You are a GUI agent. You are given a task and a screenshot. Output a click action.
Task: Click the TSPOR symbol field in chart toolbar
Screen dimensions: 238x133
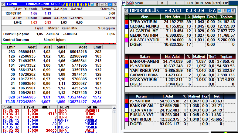pos(144,3)
